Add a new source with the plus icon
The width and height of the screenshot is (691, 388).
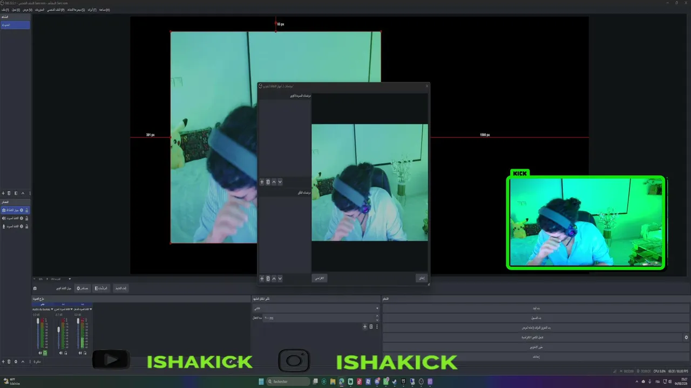point(3,362)
